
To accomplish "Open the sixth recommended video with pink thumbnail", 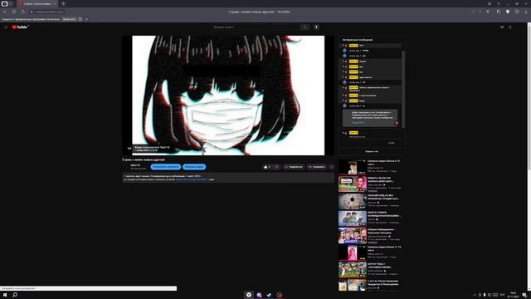I will point(352,253).
